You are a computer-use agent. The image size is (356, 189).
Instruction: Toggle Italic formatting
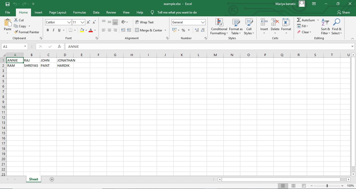[53, 30]
